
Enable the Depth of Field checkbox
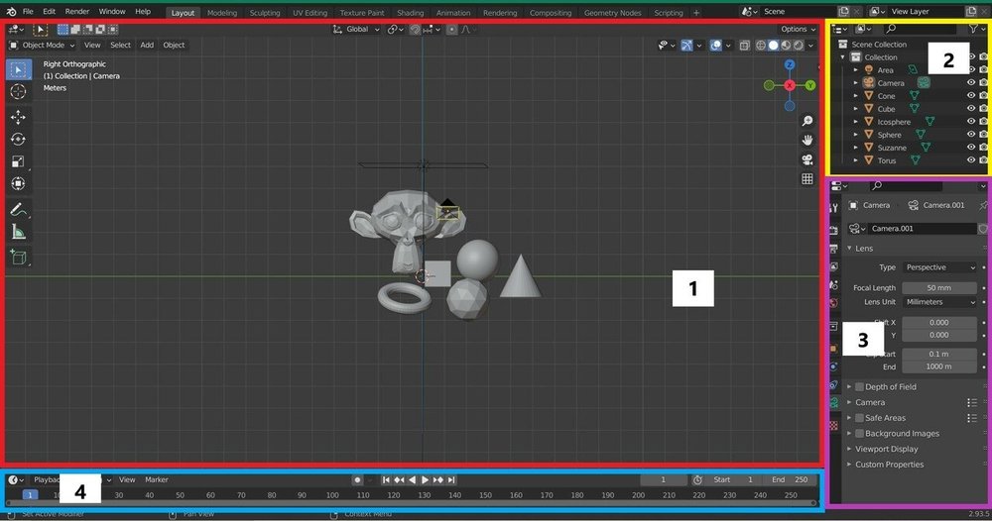pos(859,387)
